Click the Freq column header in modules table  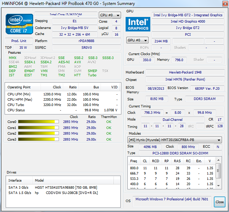(134, 161)
